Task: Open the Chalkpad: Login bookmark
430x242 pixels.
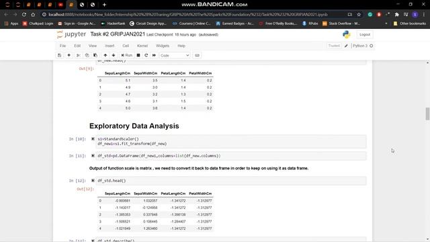Action: [38, 24]
